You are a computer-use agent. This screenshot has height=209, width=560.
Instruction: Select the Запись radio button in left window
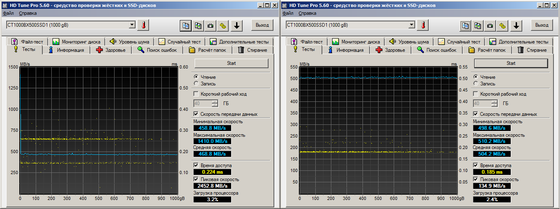[196, 83]
